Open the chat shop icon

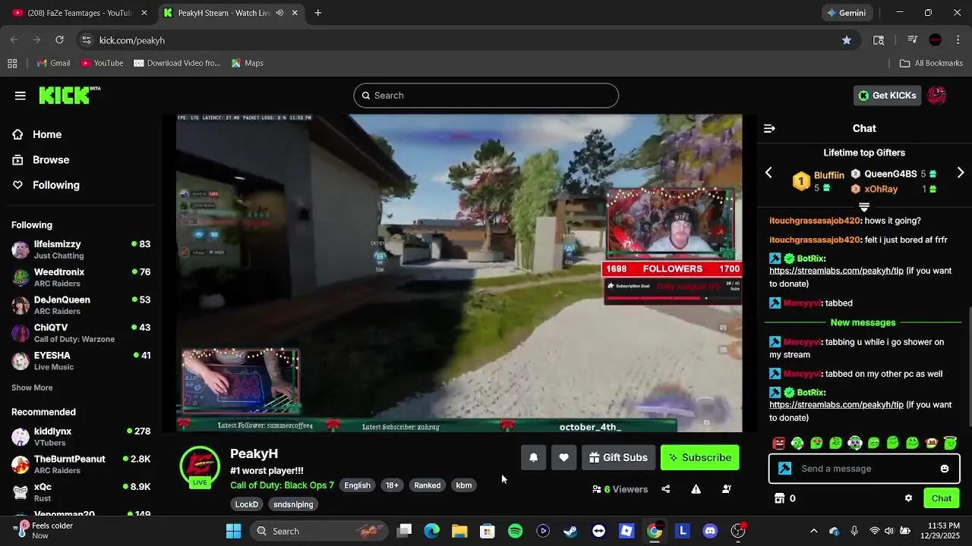coord(779,498)
